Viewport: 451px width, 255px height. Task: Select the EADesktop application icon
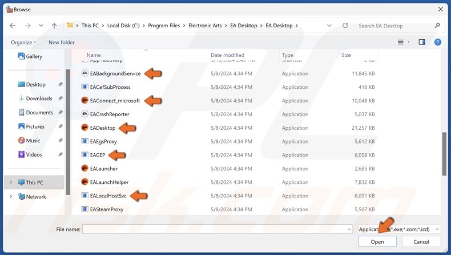(84, 127)
